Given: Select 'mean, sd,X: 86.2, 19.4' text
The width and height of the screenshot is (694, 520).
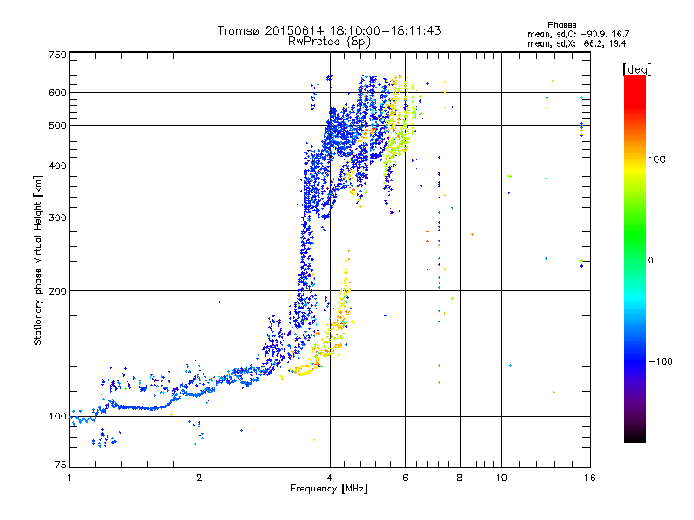Looking at the screenshot, I should coord(577,43).
